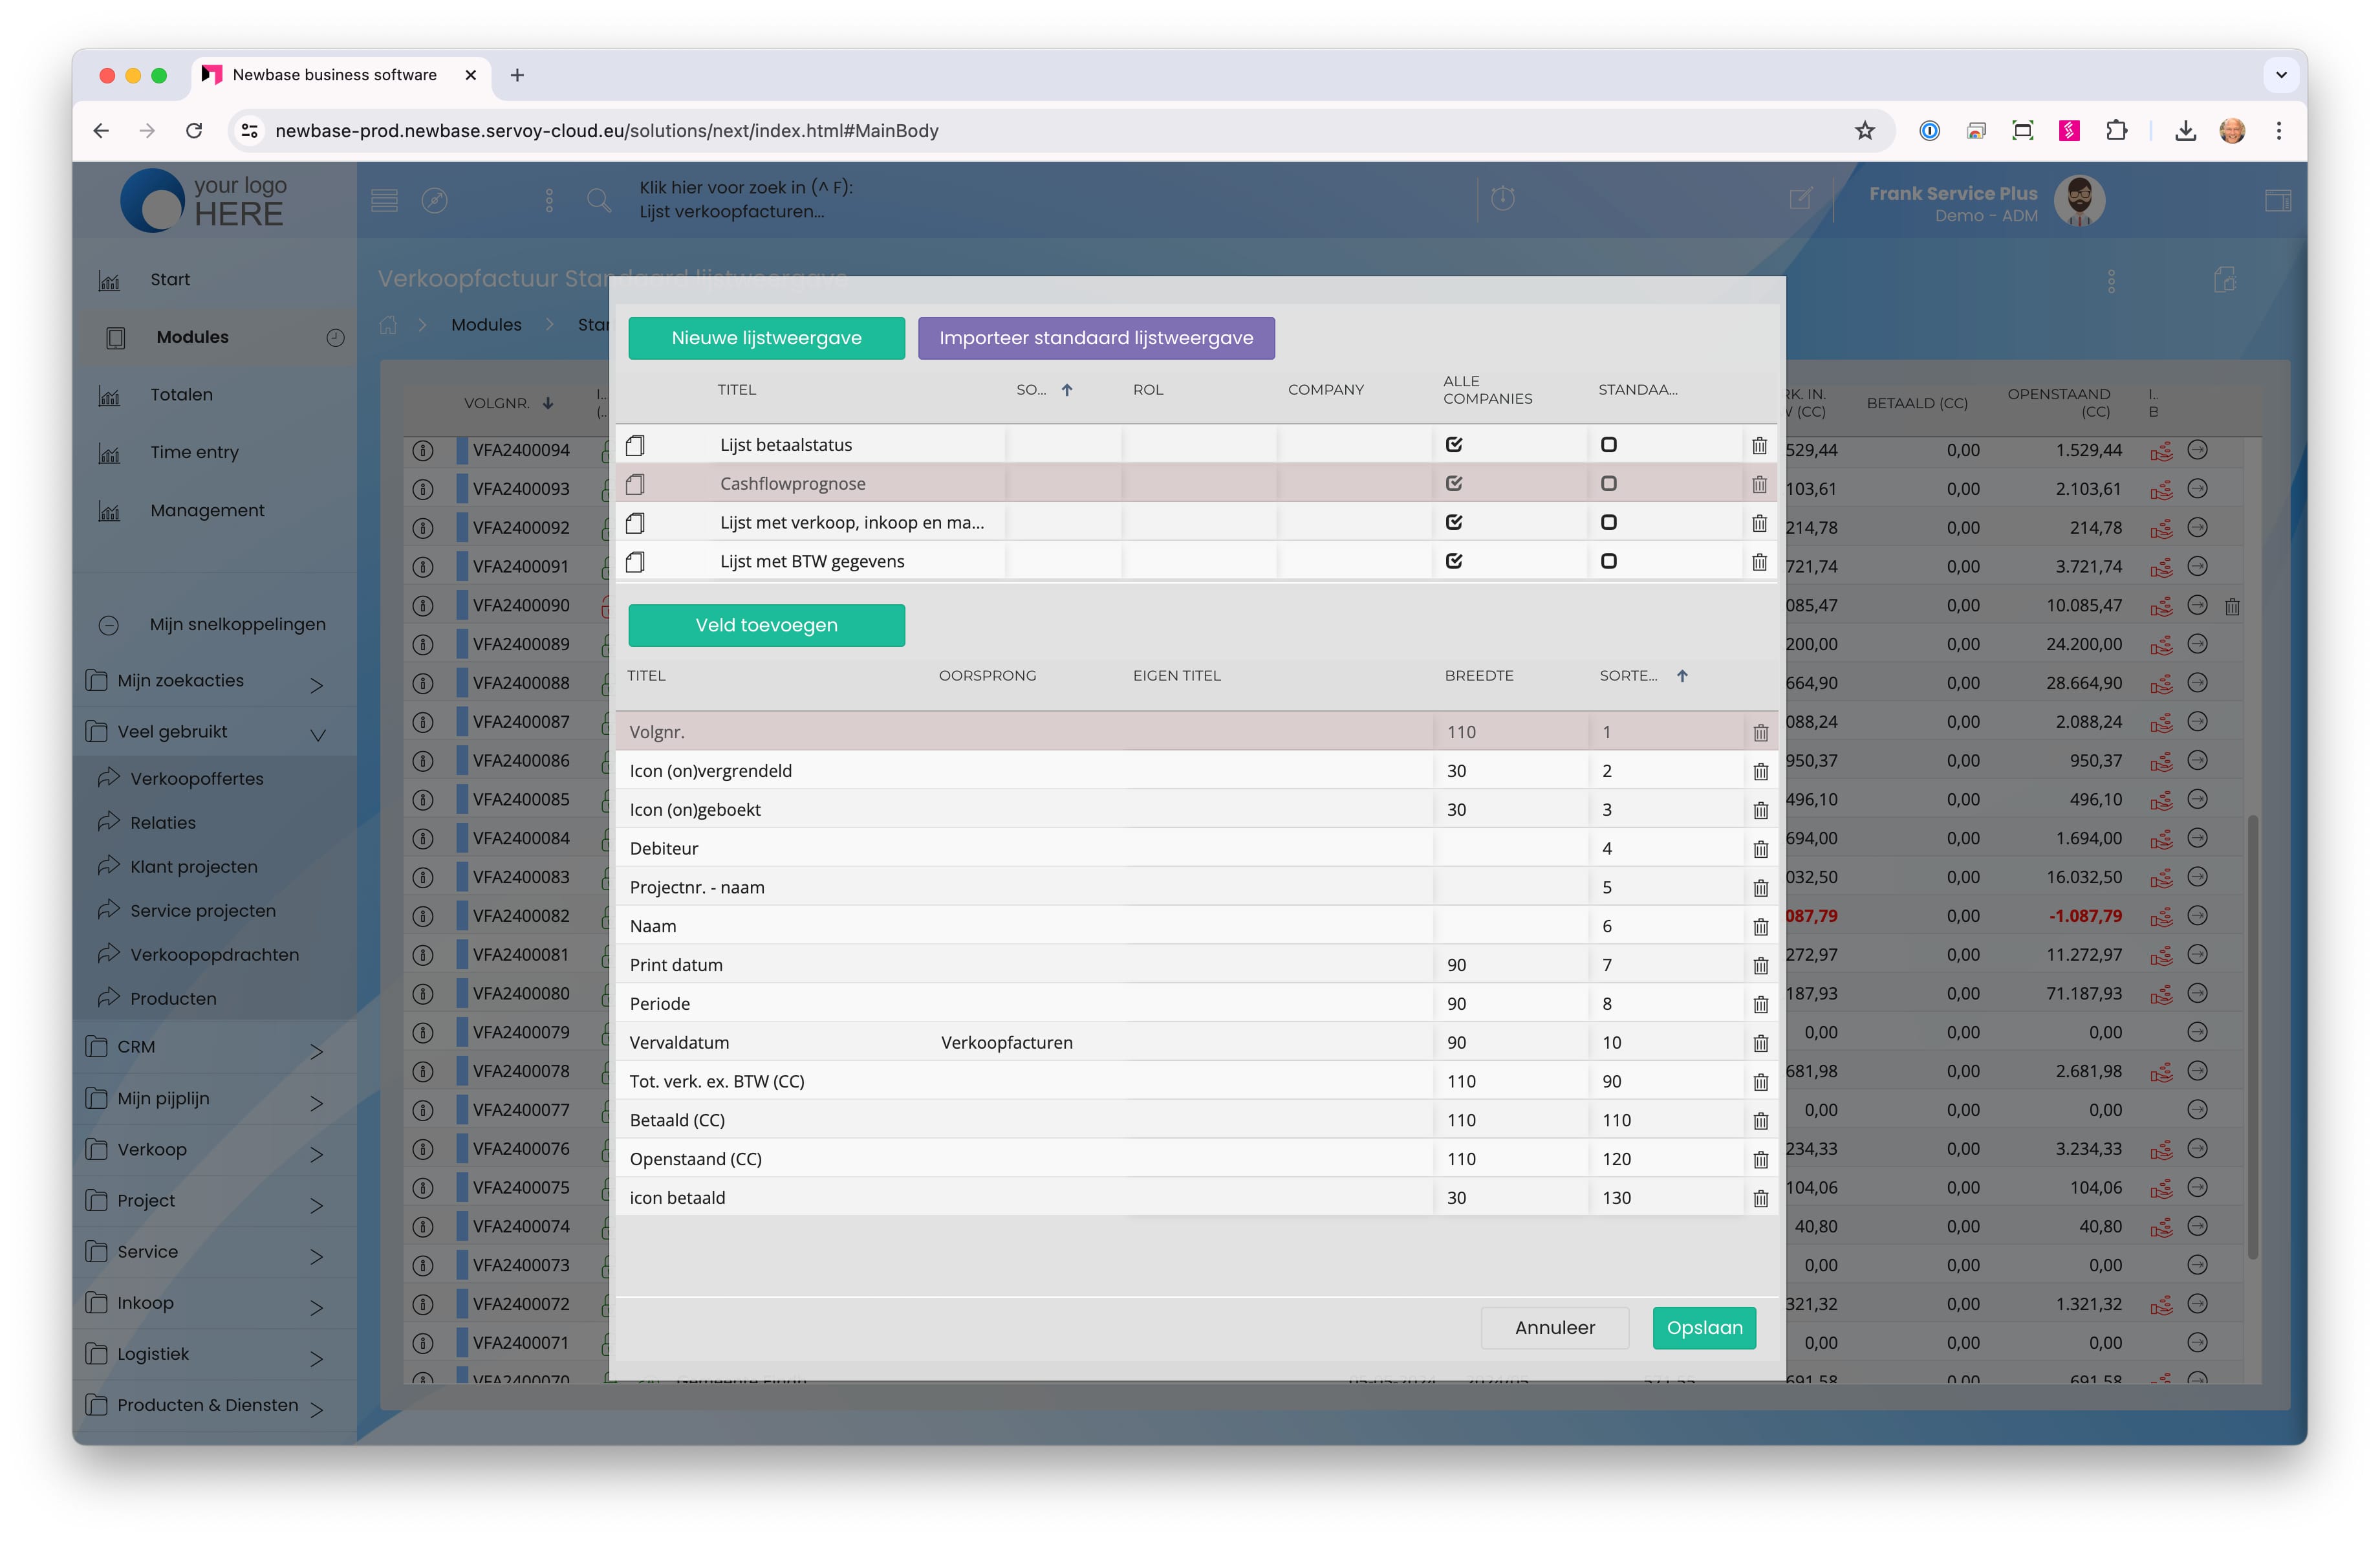Delete the icon betaald field row
Image resolution: width=2380 pixels, height=1541 pixels.
pos(1760,1198)
